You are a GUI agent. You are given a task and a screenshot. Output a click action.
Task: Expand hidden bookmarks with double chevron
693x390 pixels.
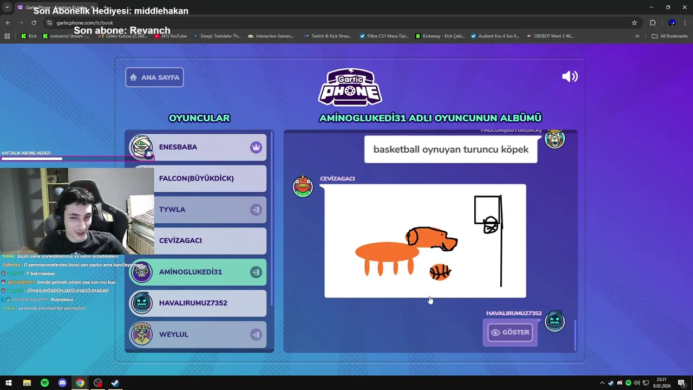[x=637, y=36]
